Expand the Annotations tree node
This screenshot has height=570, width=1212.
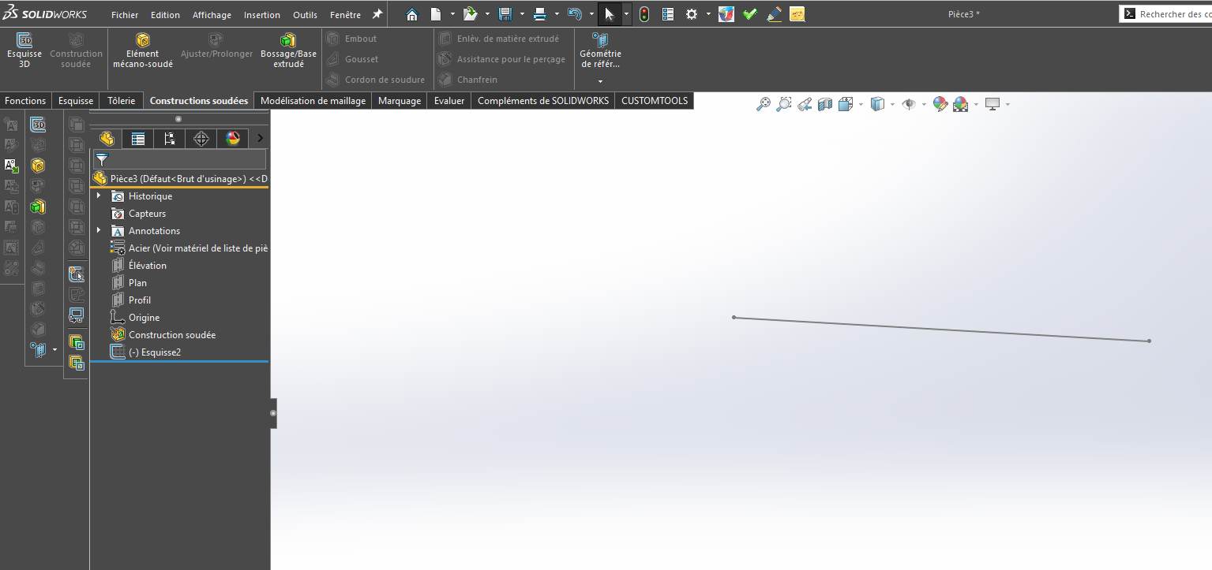click(x=99, y=230)
